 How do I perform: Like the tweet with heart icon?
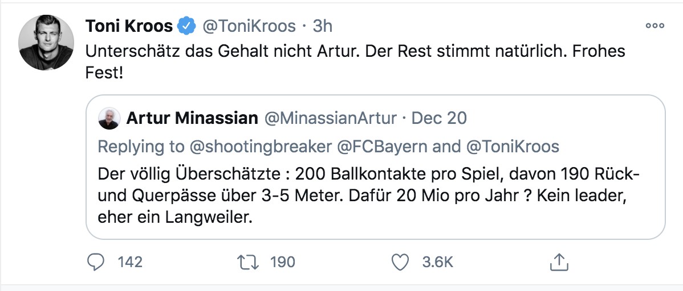tap(401, 261)
